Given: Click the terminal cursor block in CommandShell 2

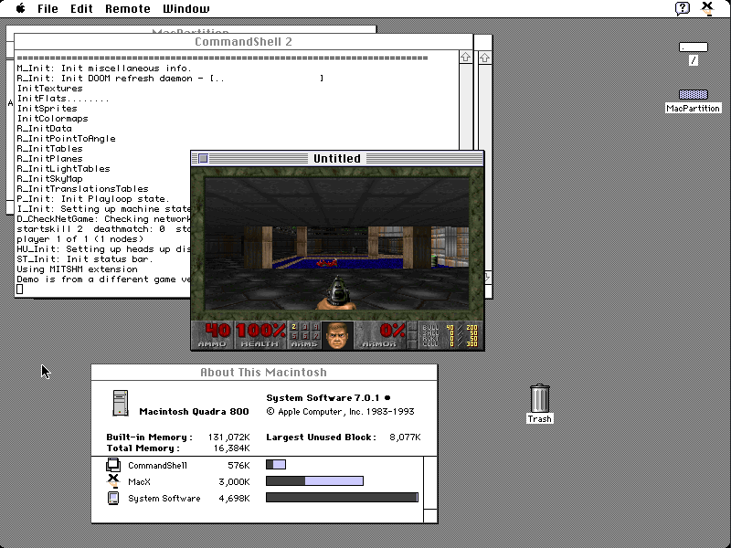Looking at the screenshot, I should tap(19, 290).
